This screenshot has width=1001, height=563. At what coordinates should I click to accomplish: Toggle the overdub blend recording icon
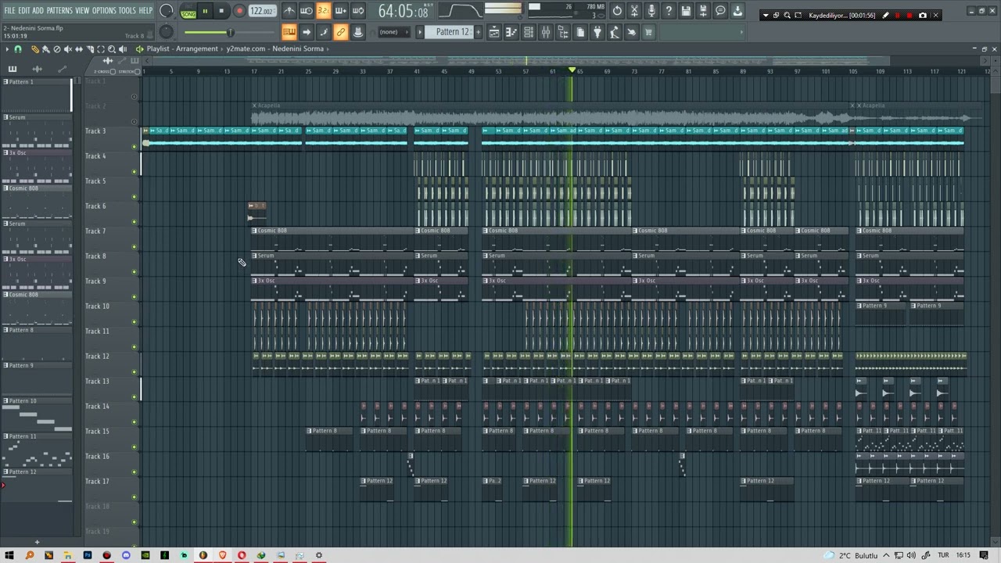(x=340, y=11)
